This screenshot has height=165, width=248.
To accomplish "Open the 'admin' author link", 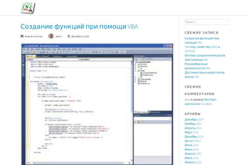I will pyautogui.click(x=59, y=36).
